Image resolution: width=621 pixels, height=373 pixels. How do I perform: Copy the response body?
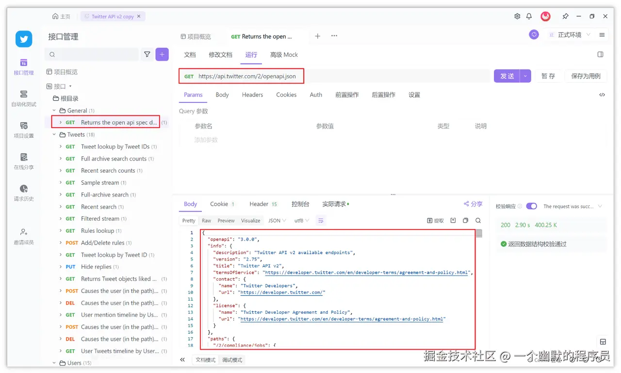tap(466, 220)
